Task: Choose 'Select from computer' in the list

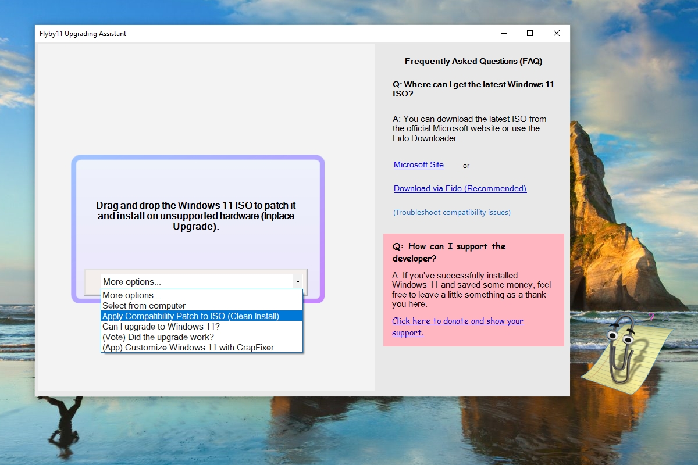Action: coord(202,306)
